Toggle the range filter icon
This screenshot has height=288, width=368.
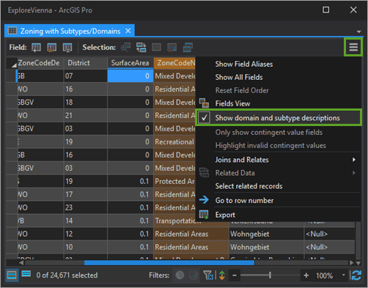[194, 276]
